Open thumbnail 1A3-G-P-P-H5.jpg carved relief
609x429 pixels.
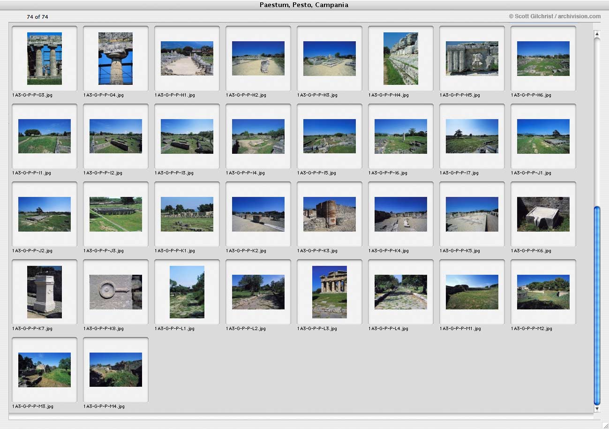(472, 59)
